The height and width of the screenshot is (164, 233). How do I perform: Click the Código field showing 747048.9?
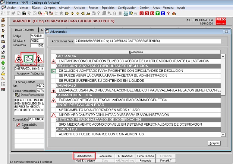coord(37,36)
